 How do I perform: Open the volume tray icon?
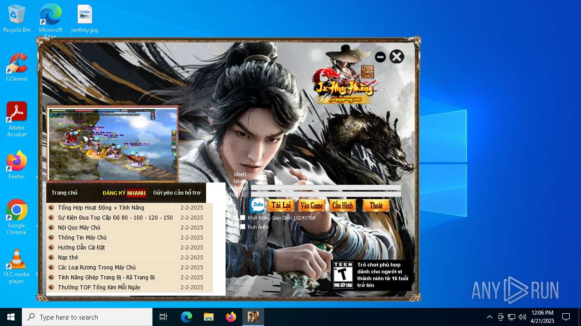point(522,317)
